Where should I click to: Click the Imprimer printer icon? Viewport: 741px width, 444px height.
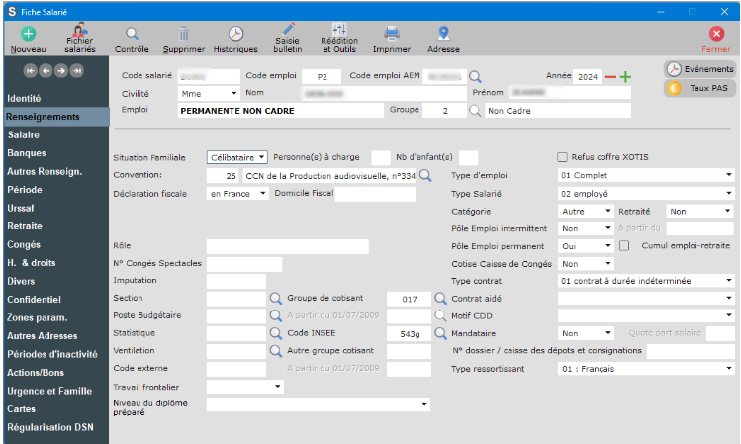(391, 35)
